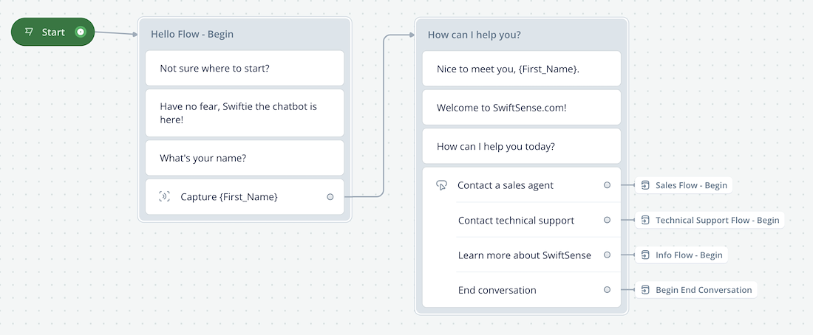The height and width of the screenshot is (335, 813).
Task: Click the Start node's white output port
Action: pos(80,32)
